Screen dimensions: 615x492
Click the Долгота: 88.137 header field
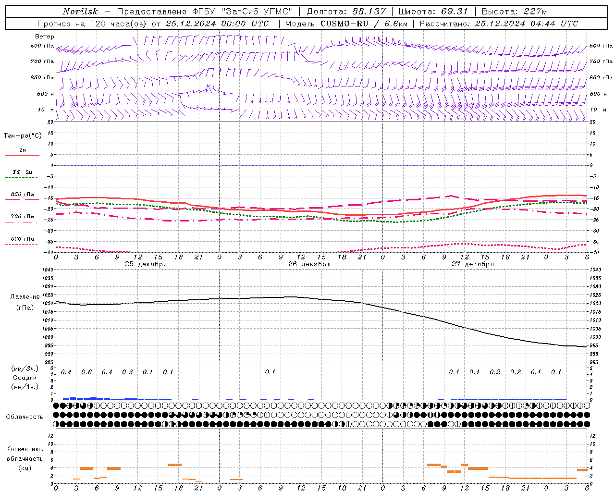pos(346,12)
